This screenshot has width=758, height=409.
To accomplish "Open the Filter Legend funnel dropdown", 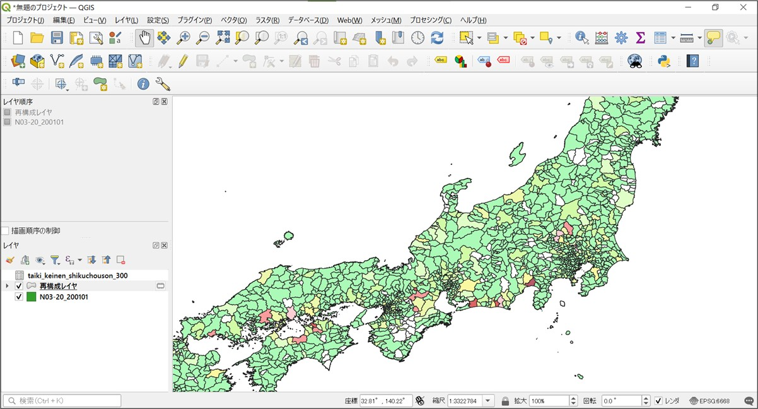I will click(x=55, y=259).
